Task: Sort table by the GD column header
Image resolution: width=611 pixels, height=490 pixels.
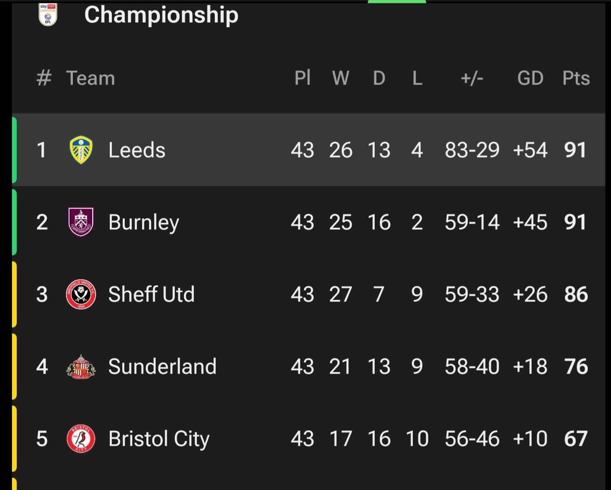Action: click(530, 78)
